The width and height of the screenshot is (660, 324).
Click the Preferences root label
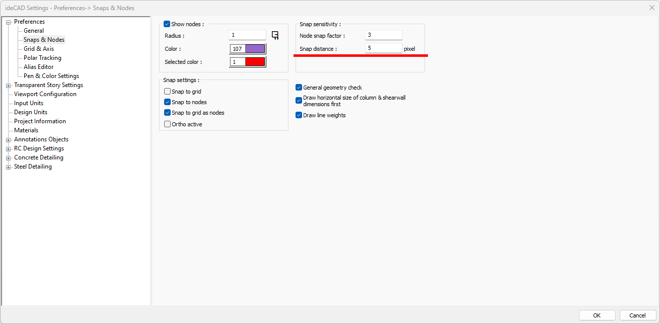coord(29,22)
